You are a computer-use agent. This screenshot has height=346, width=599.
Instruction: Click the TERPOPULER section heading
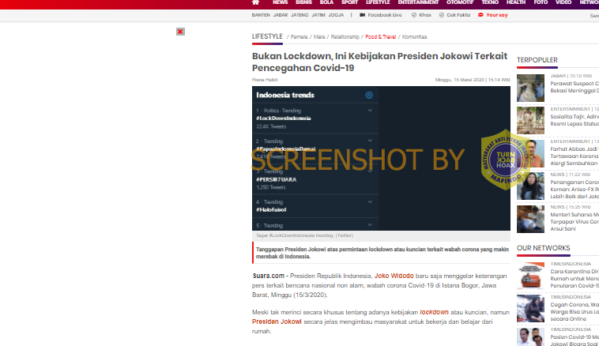537,60
